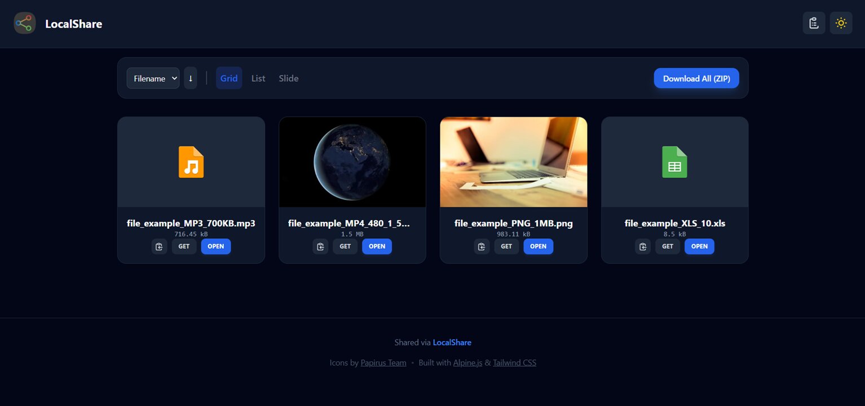Visit the Tailwind CSS link

pos(514,363)
